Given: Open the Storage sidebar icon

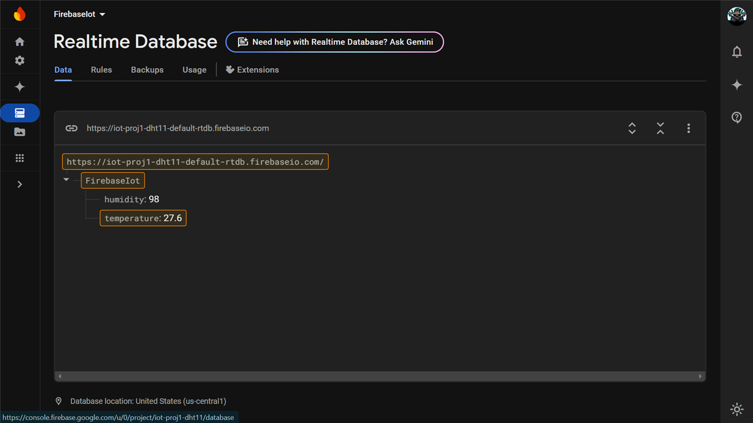Looking at the screenshot, I should tap(20, 132).
